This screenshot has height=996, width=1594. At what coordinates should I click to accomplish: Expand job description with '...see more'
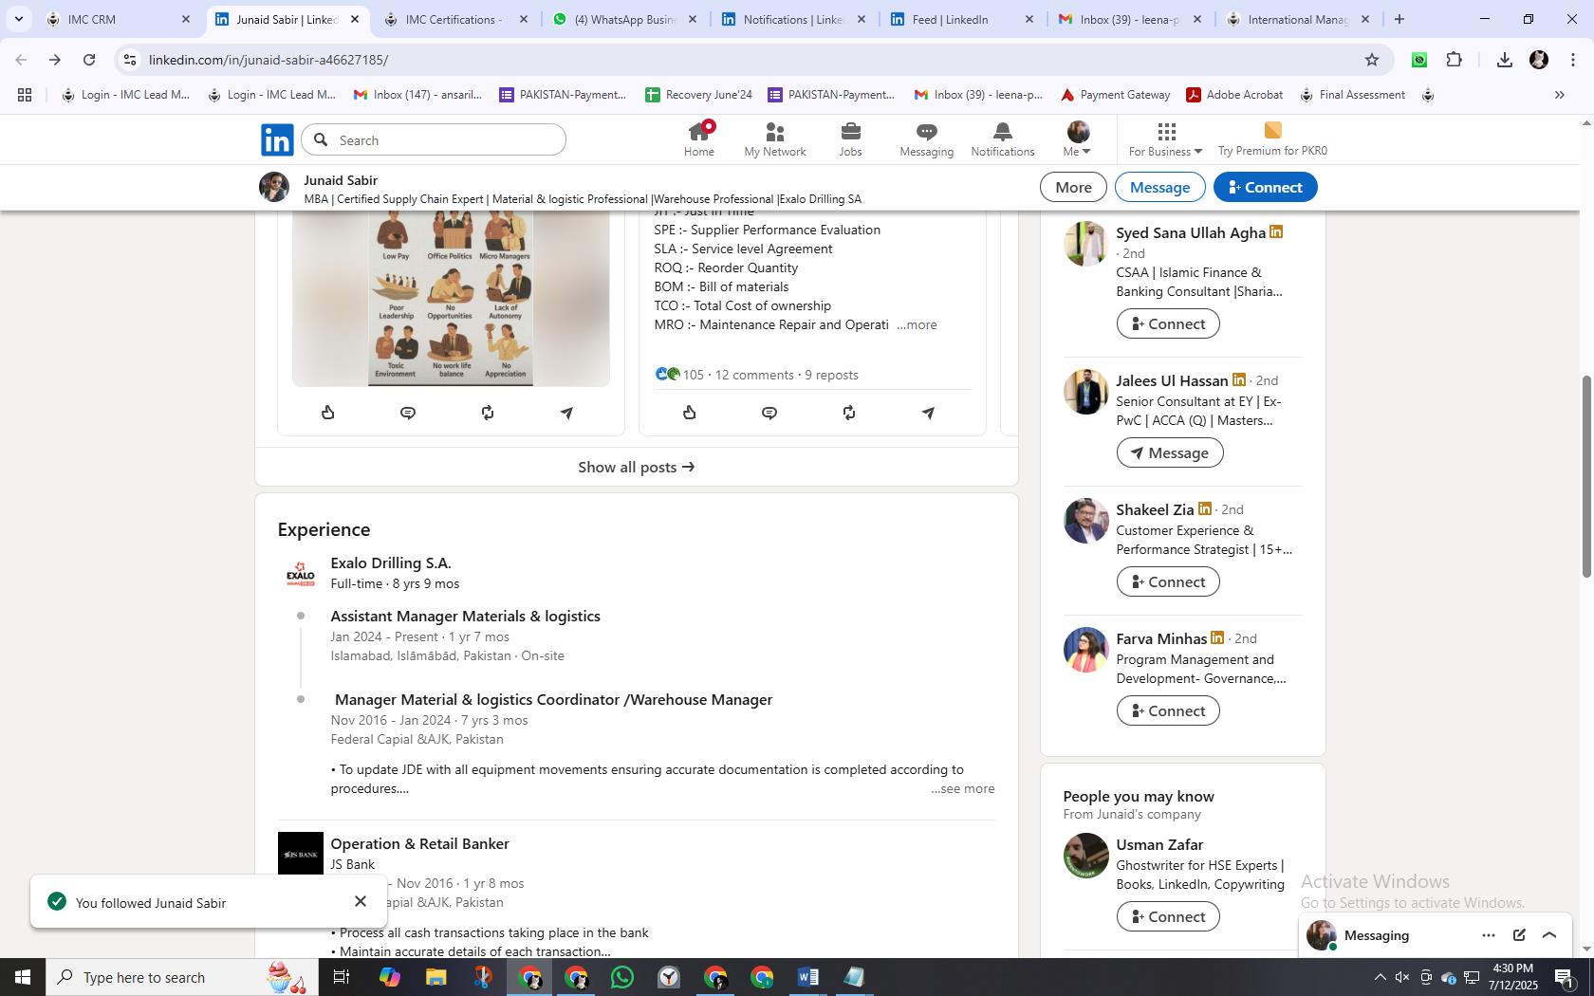pos(963,788)
